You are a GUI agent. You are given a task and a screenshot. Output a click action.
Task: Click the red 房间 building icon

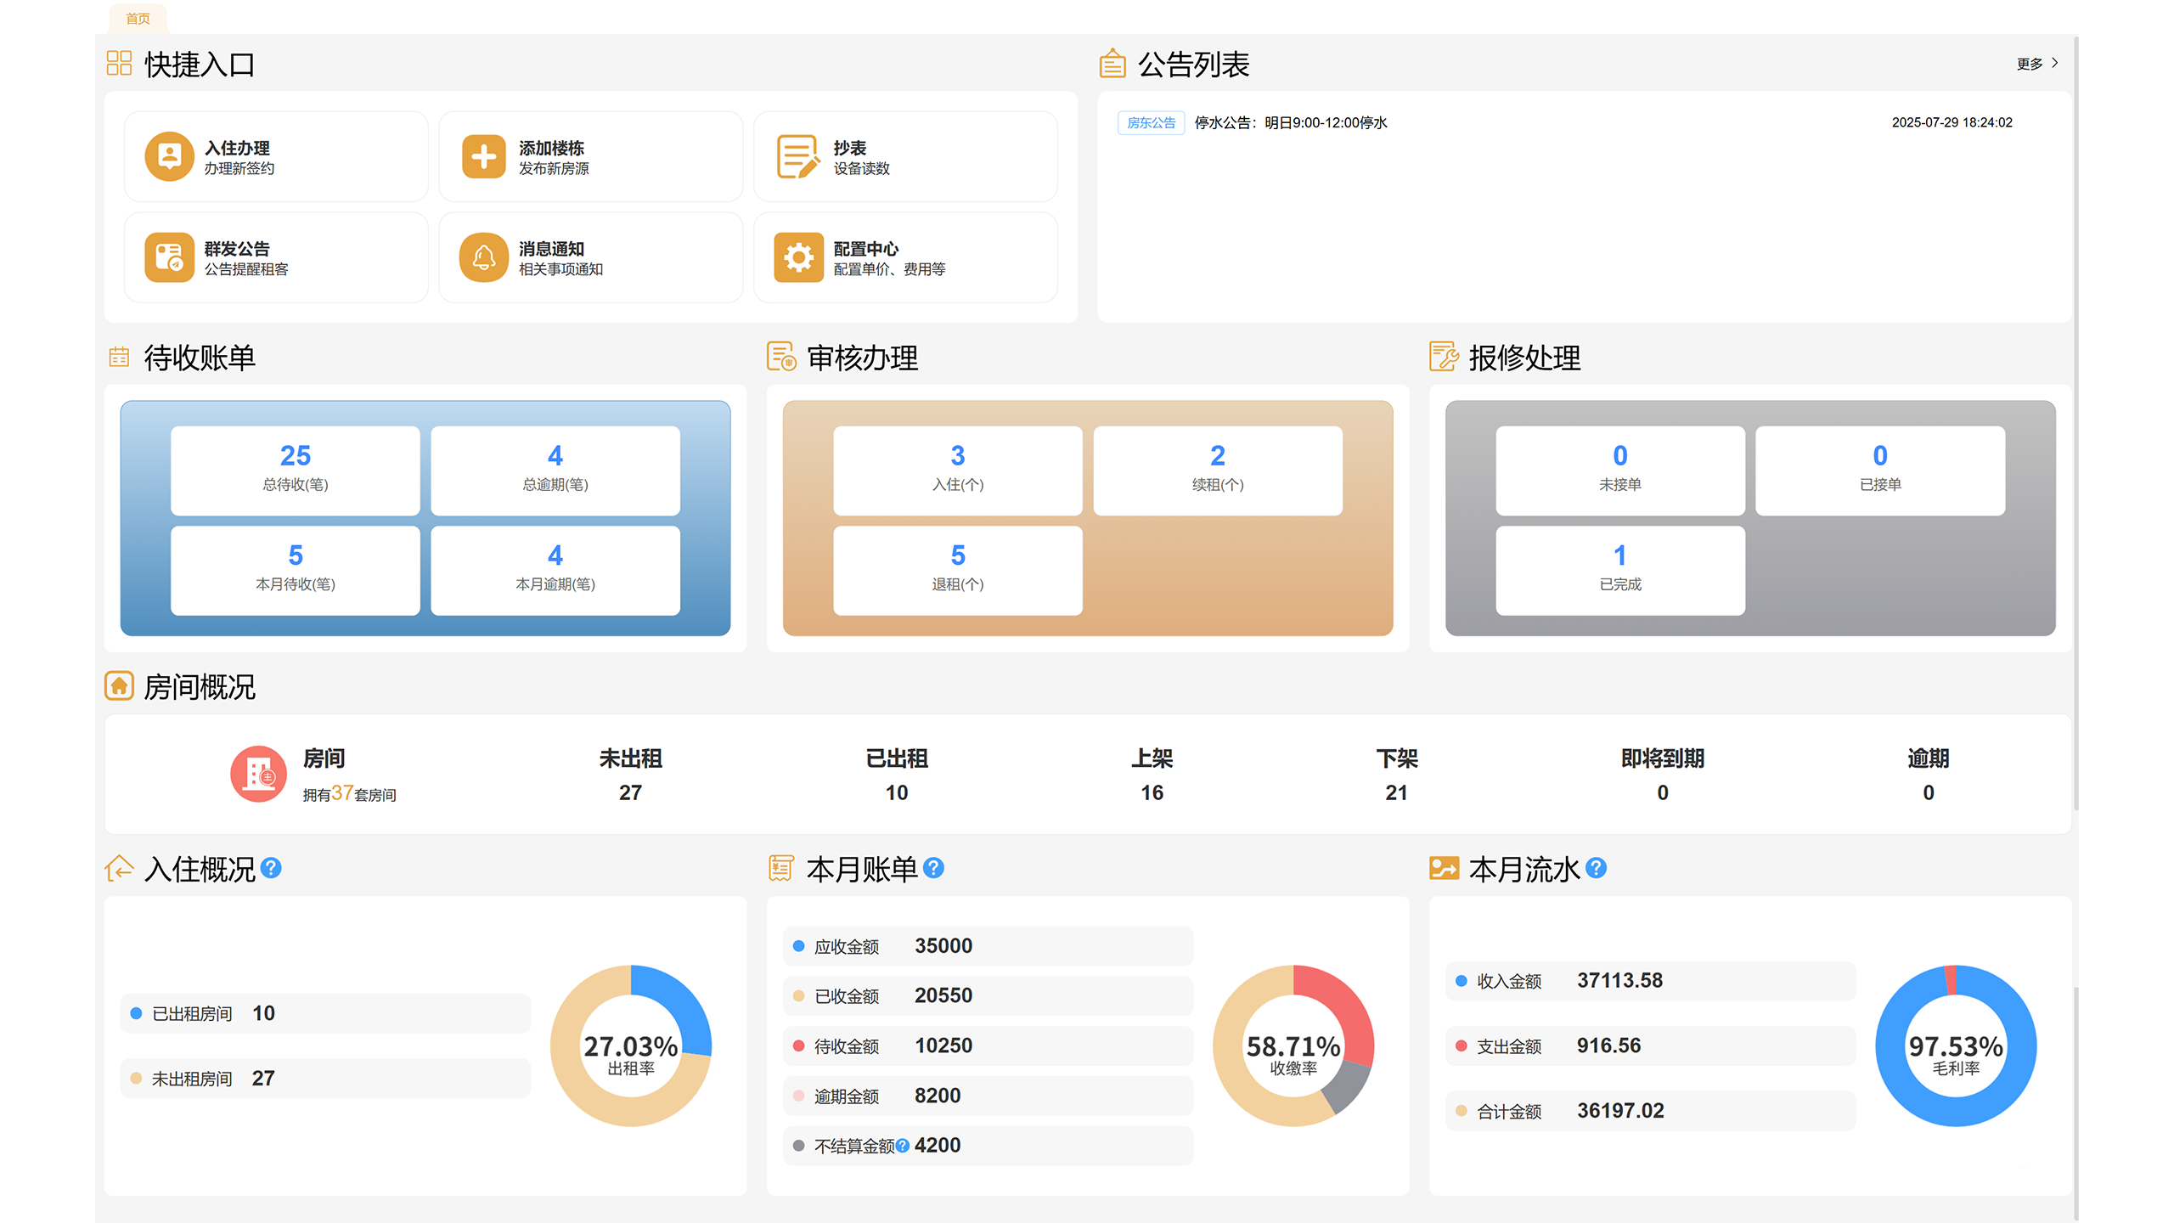[258, 774]
